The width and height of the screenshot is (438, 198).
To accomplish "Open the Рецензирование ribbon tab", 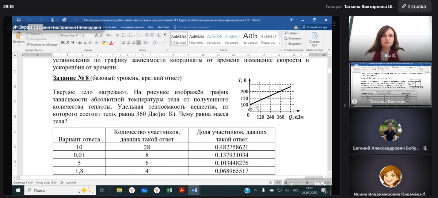I will tap(132, 27).
